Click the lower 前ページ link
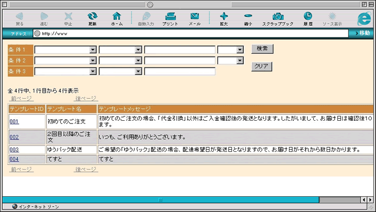 [x=21, y=170]
